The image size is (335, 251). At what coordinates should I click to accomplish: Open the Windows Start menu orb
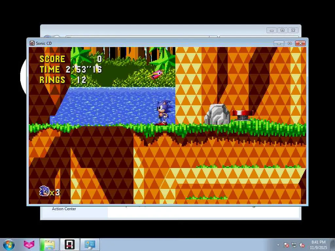[x=9, y=244]
